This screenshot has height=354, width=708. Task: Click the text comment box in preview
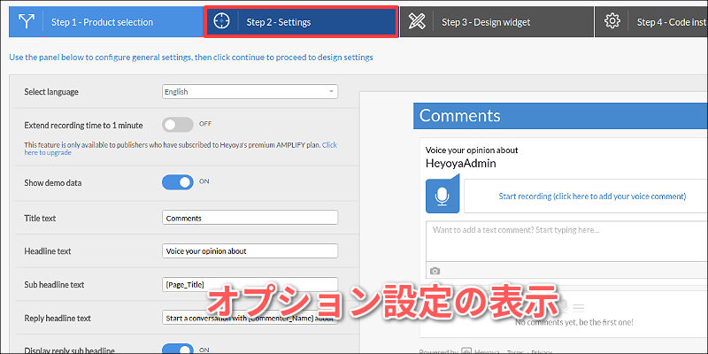coord(566,241)
